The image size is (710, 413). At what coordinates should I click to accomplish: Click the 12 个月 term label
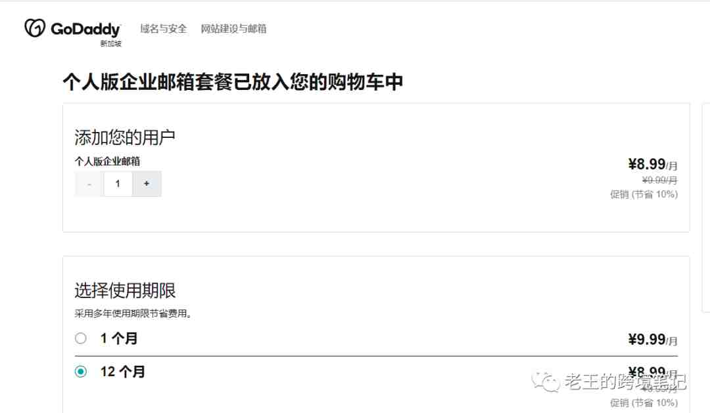click(123, 372)
